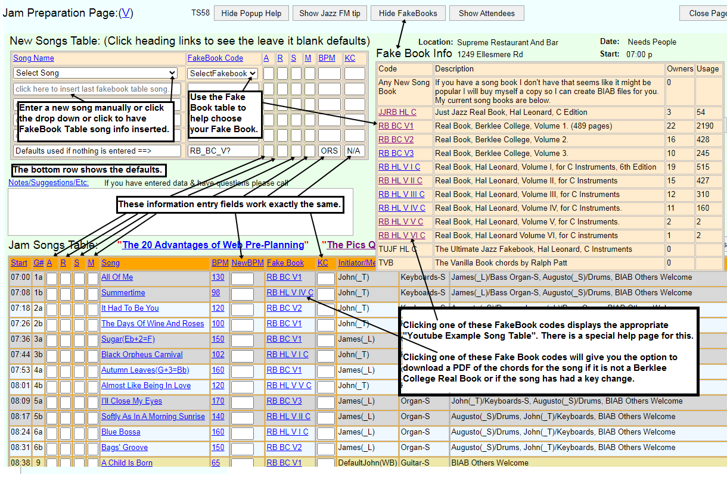
Task: Click the Song heading in Jam Songs Table
Action: click(110, 263)
